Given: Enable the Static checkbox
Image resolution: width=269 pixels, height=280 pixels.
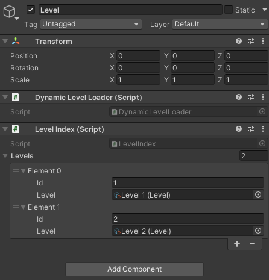Looking at the screenshot, I should [229, 10].
